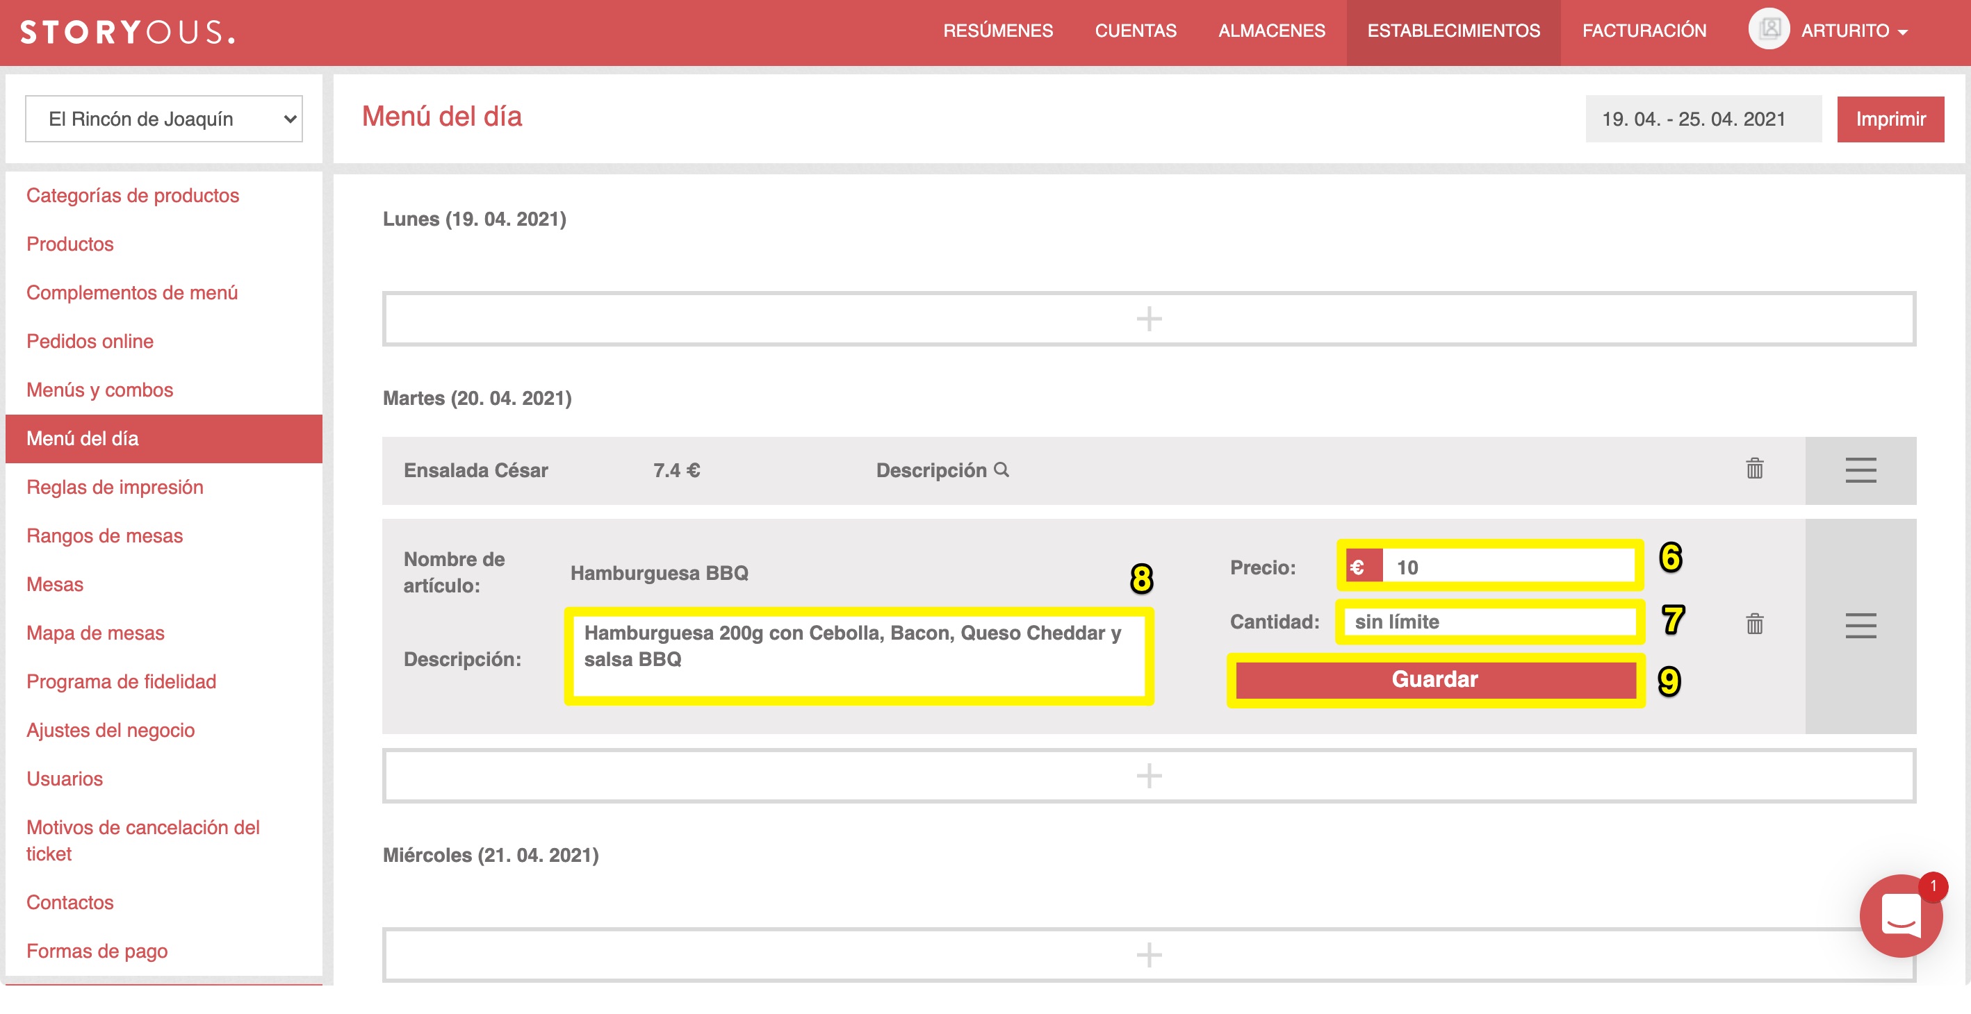Expand the Arturito account menu
Viewport: 1971px width, 1014px height.
click(x=1854, y=31)
